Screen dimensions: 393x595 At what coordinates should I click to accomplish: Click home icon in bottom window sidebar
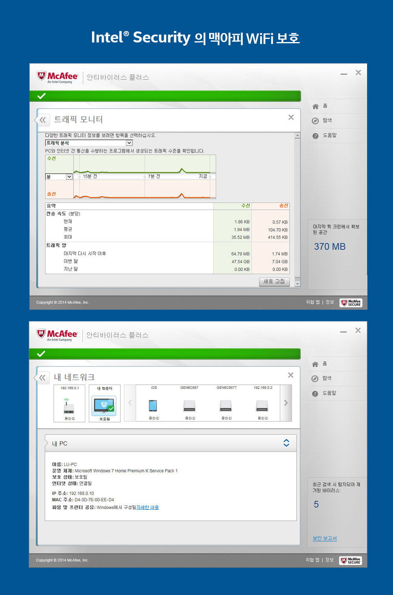[x=315, y=364]
